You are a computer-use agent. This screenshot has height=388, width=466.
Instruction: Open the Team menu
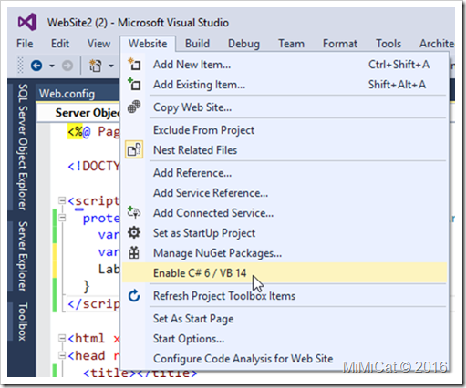click(x=291, y=44)
